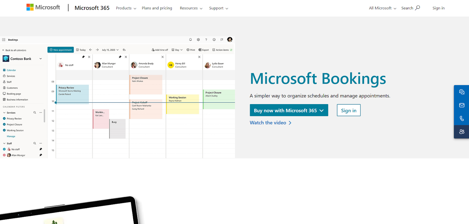This screenshot has width=469, height=224.
Task: Uncheck the Privacy Review service filter
Action: [4, 118]
